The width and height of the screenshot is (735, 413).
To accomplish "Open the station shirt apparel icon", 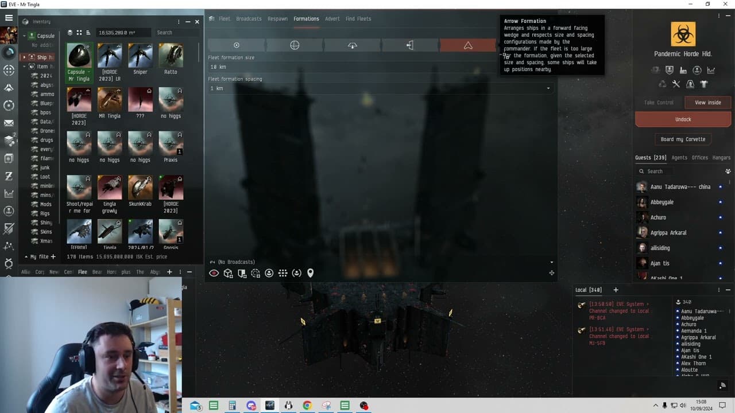I will click(704, 84).
